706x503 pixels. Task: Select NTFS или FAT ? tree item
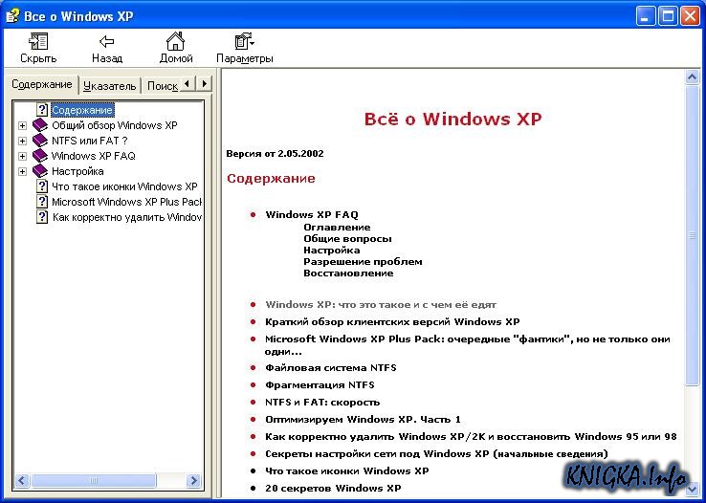click(90, 141)
